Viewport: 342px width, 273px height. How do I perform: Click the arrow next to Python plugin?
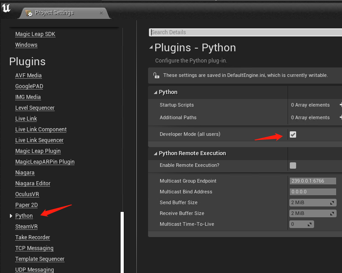tap(11, 216)
